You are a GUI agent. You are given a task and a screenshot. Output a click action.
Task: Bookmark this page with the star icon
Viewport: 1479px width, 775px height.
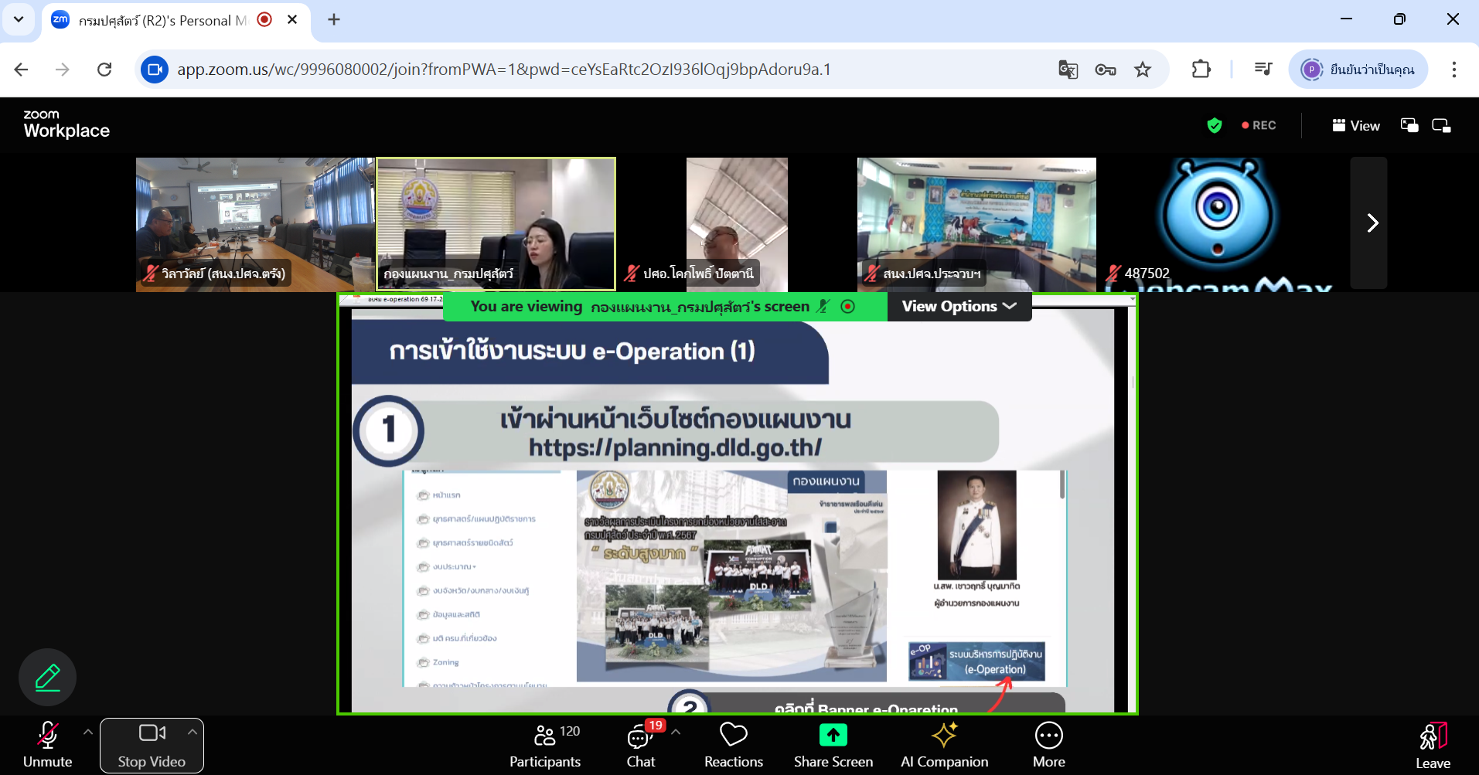pyautogui.click(x=1142, y=70)
